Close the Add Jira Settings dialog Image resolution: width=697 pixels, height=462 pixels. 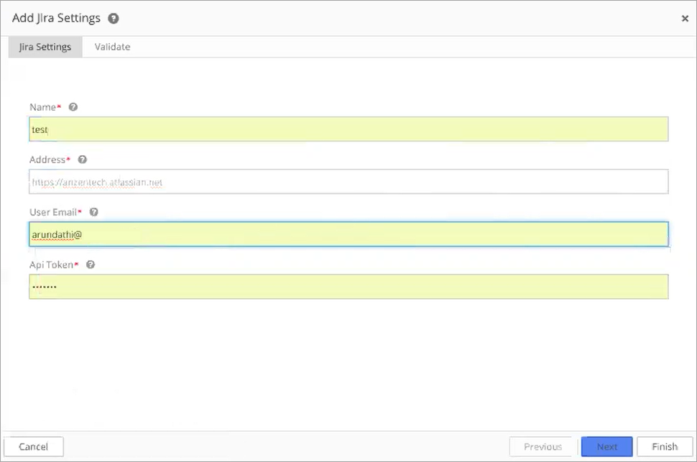click(x=685, y=18)
